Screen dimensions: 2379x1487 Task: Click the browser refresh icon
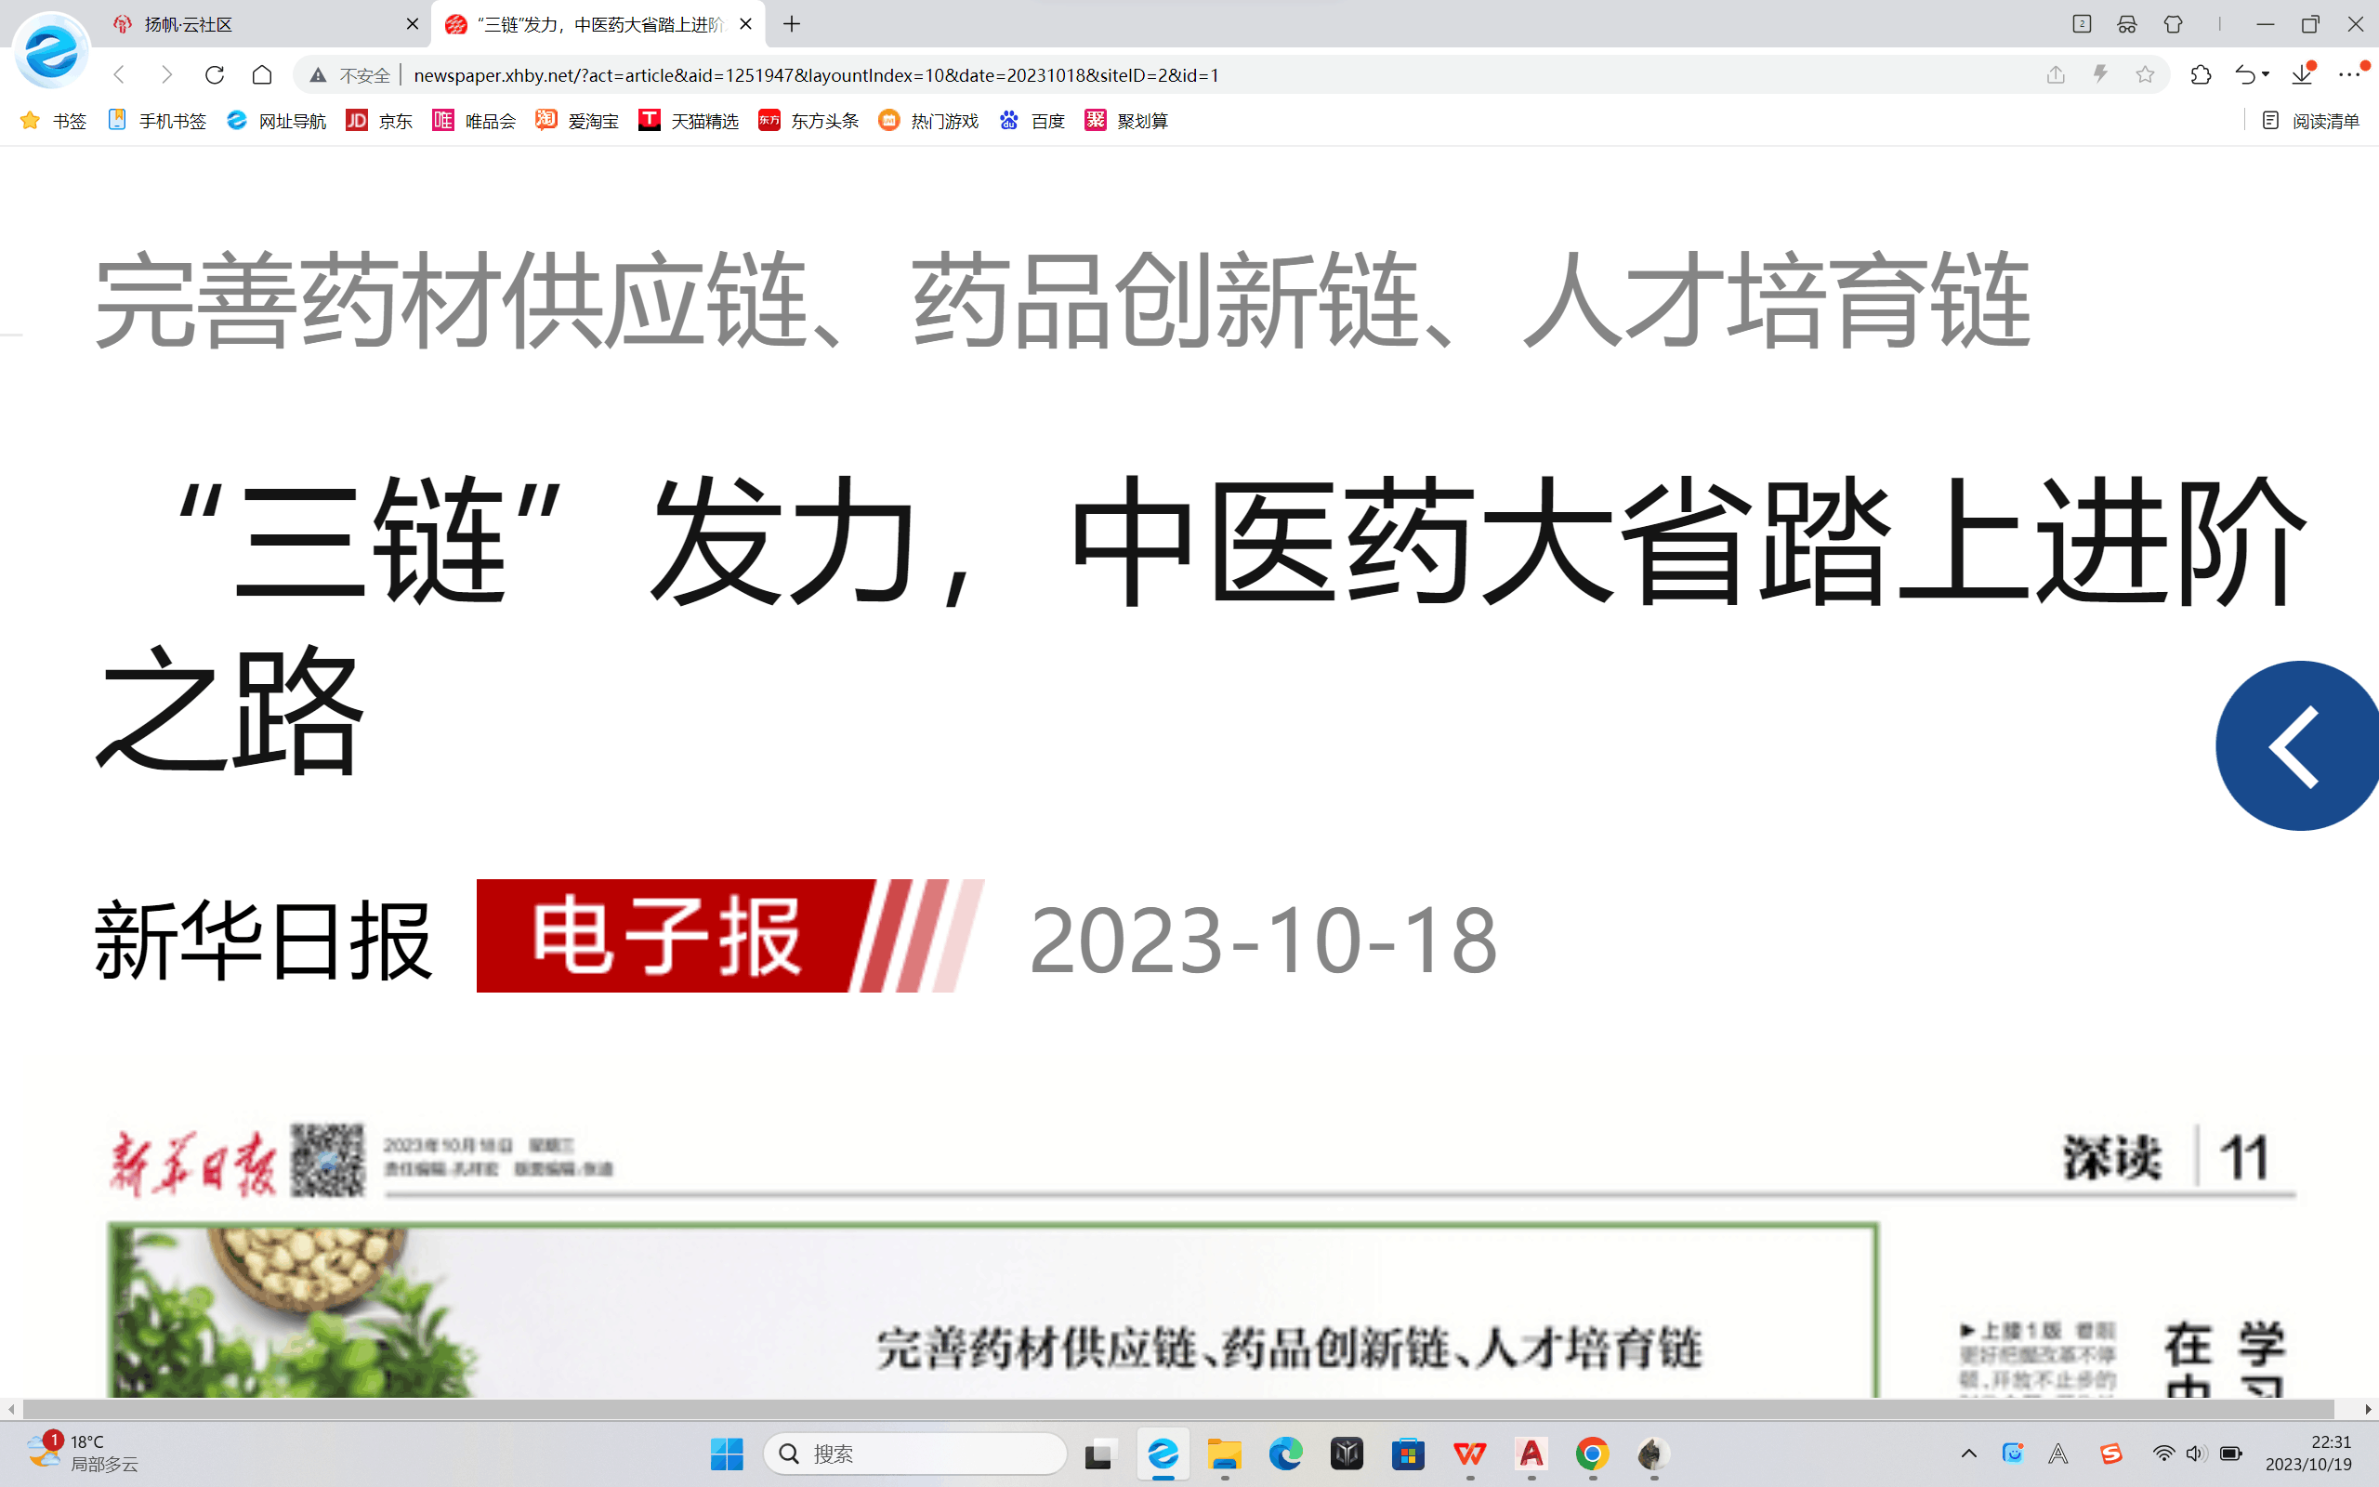(x=215, y=74)
